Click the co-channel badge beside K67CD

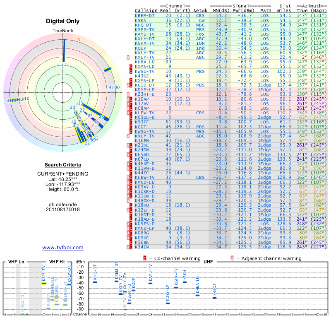pos(131,159)
